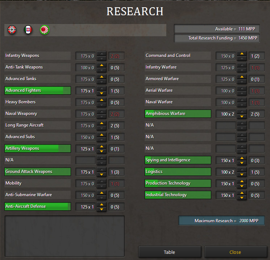This screenshot has width=270, height=260.
Task: Click the Spying and Intelligence bar
Action: 178,160
